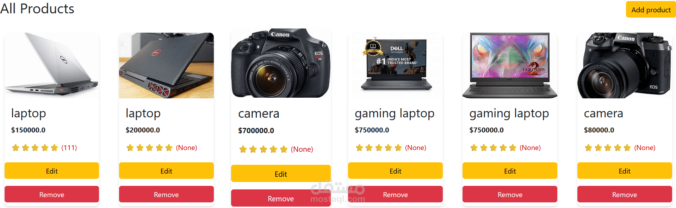Click the (111) review count link
Image resolution: width=676 pixels, height=208 pixels.
pyautogui.click(x=69, y=148)
